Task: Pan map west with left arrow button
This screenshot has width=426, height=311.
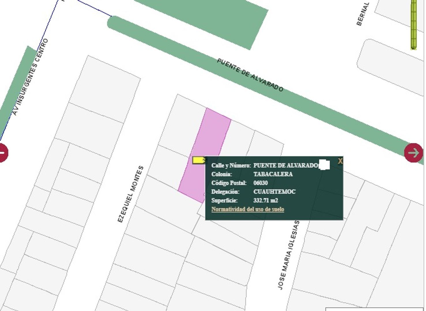Action: pyautogui.click(x=3, y=153)
